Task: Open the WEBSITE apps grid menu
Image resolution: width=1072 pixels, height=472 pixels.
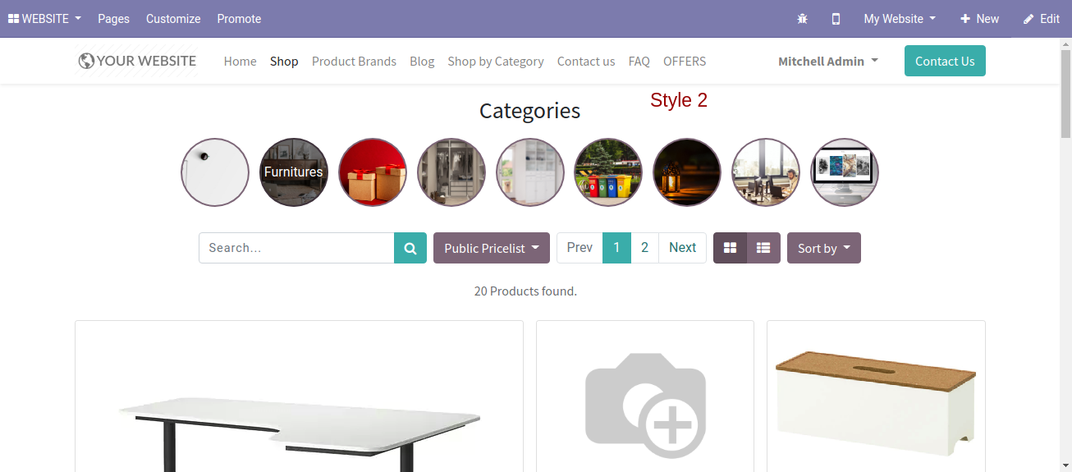Action: pos(44,19)
